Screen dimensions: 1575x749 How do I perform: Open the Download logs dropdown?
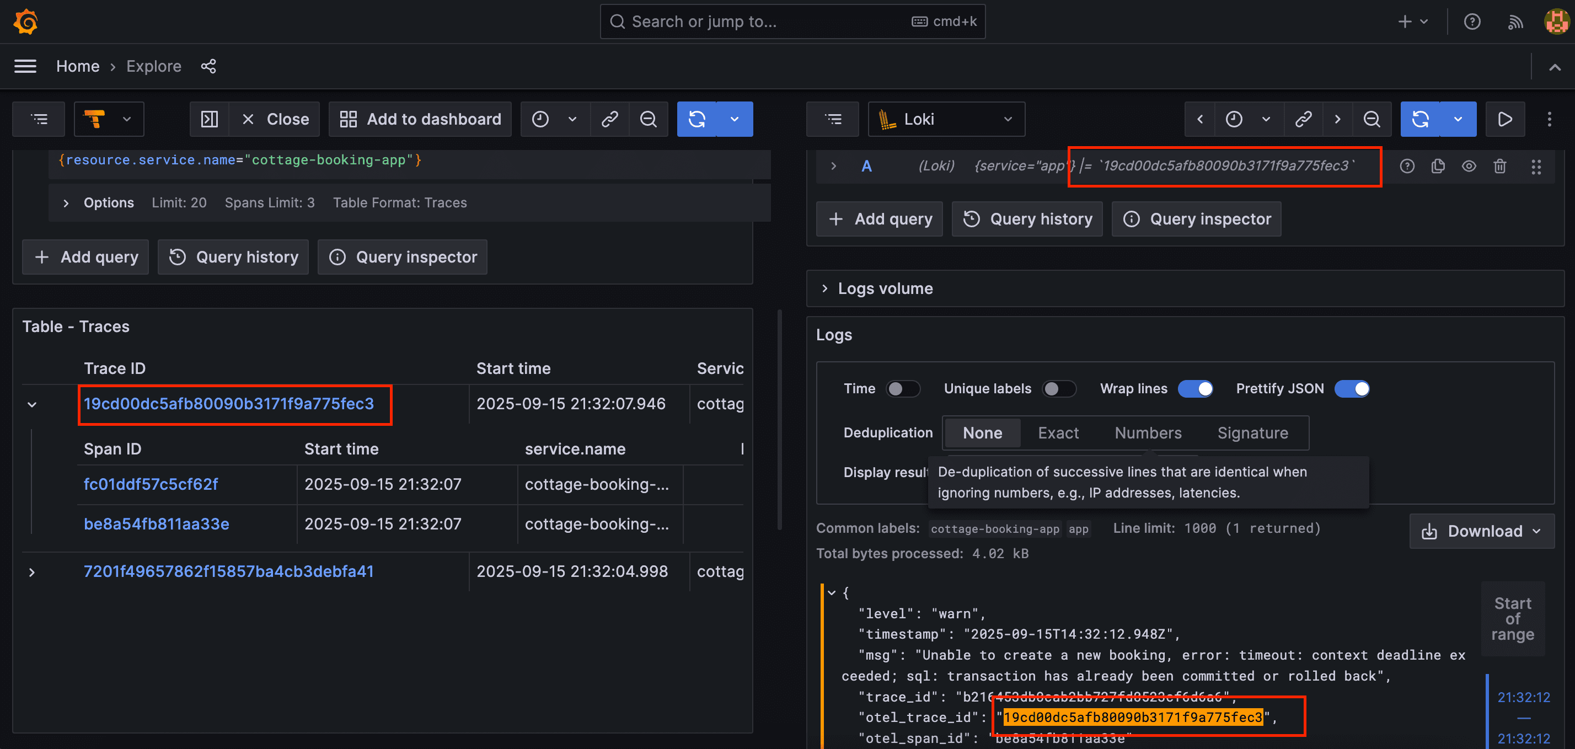(x=1482, y=531)
